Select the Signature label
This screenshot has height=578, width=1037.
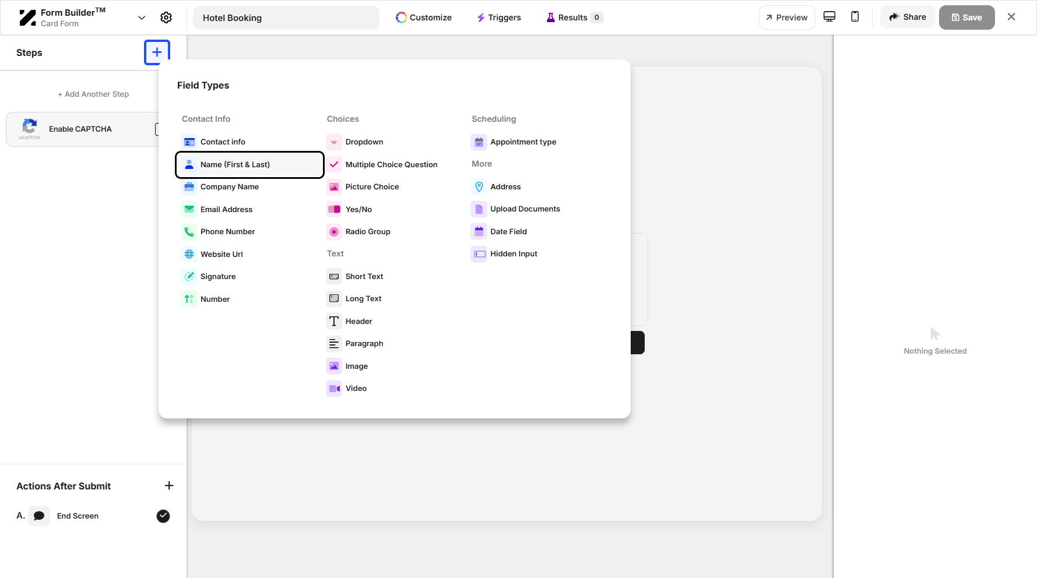coord(218,276)
